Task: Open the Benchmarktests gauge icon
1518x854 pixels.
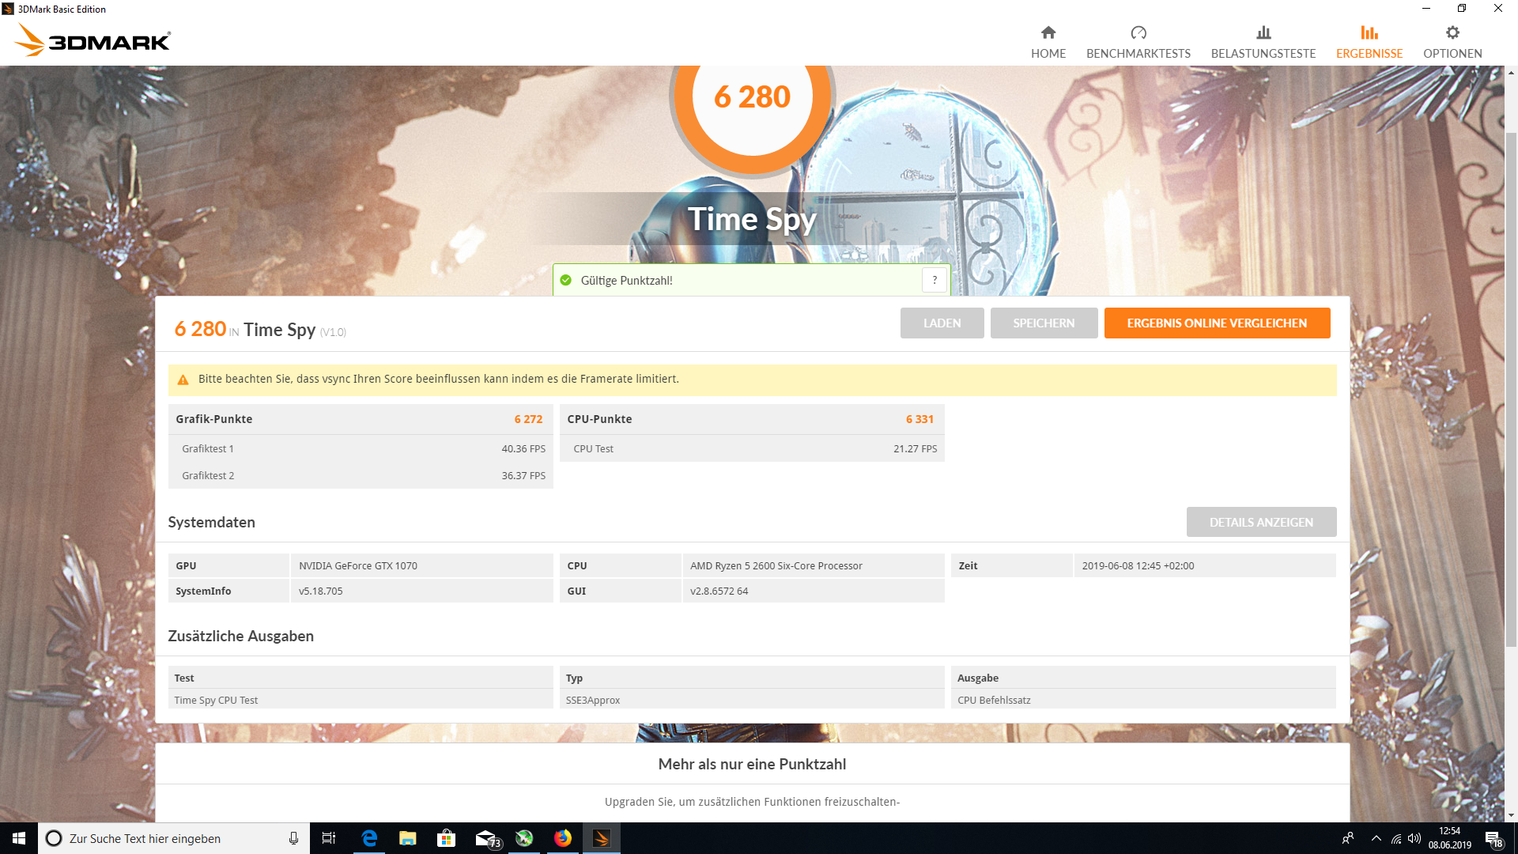Action: click(x=1138, y=32)
